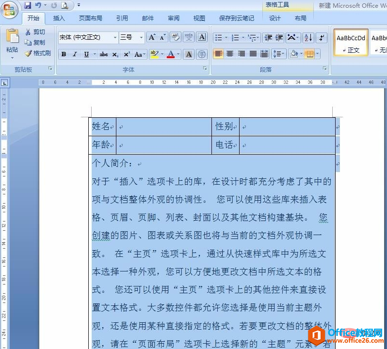Open the 保存到云笔记 tab
The height and width of the screenshot is (349, 387).
coord(237,18)
